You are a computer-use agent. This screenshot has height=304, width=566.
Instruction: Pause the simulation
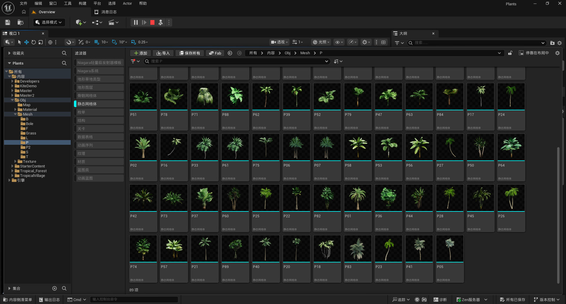coord(136,22)
